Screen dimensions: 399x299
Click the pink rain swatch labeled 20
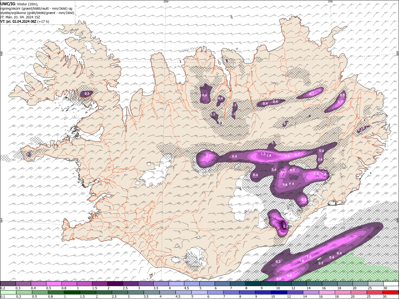pyautogui.click(x=359, y=292)
